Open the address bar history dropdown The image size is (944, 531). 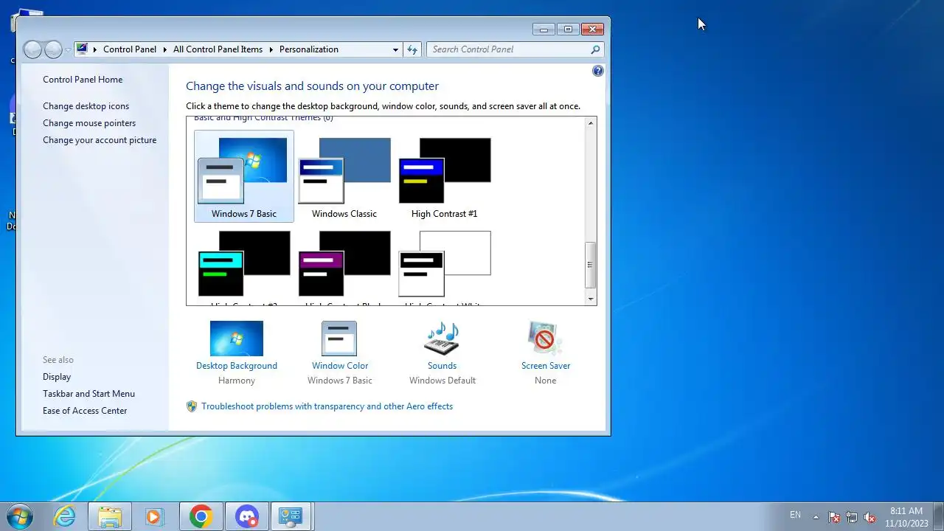[x=395, y=49]
